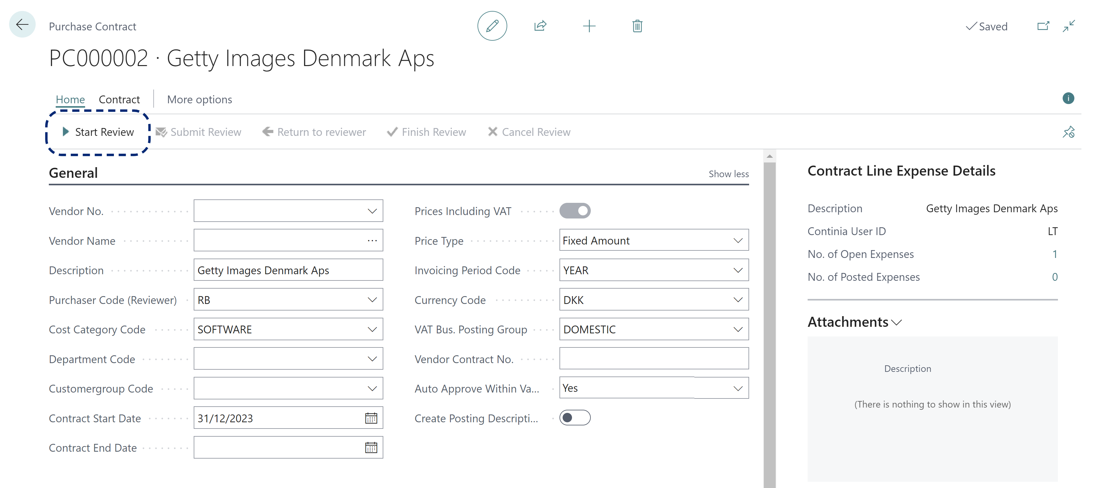Collapse page with the shrink arrows icon

tap(1069, 26)
